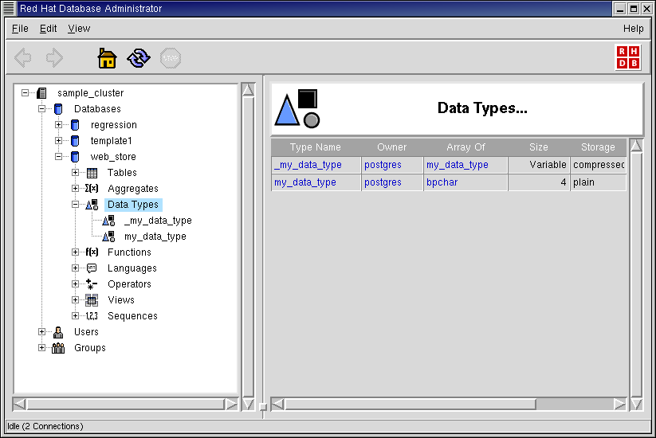This screenshot has height=438, width=656.
Task: Click the Views icon in tree
Action: click(x=92, y=300)
